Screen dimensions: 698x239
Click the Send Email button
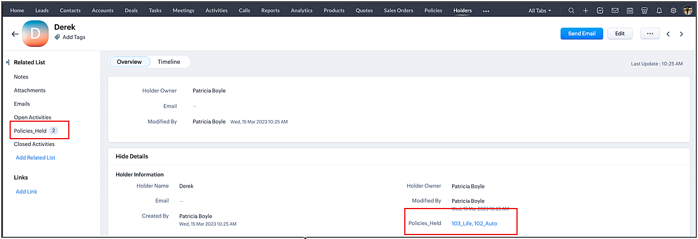pyautogui.click(x=582, y=34)
